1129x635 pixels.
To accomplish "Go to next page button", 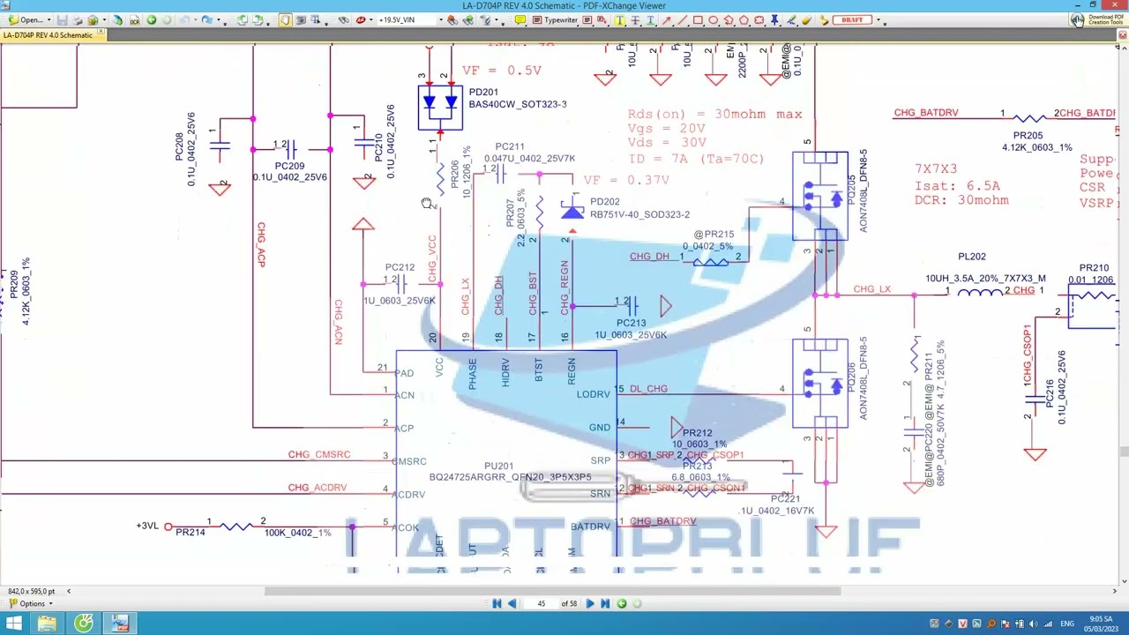I will 590,604.
